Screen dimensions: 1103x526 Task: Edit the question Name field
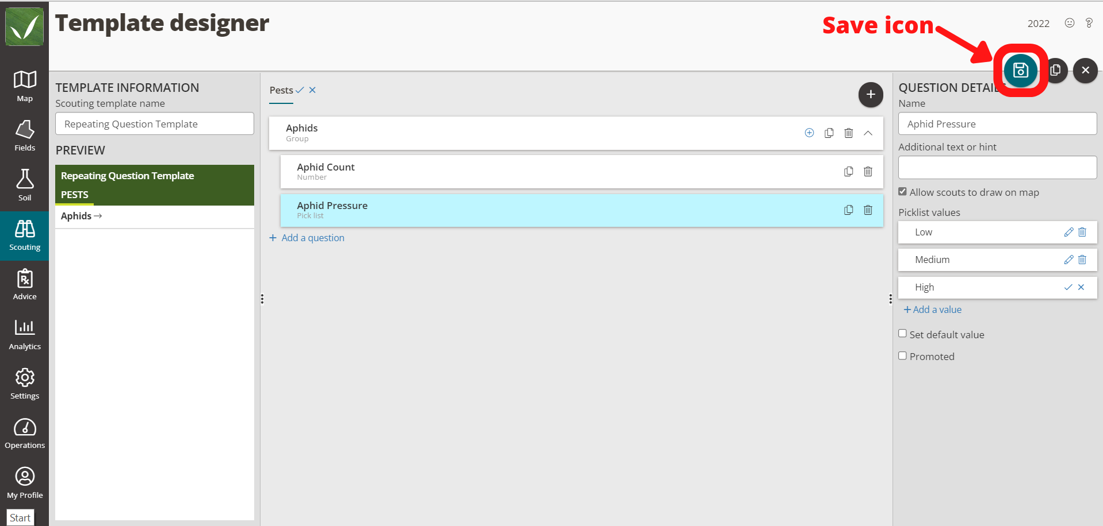997,123
